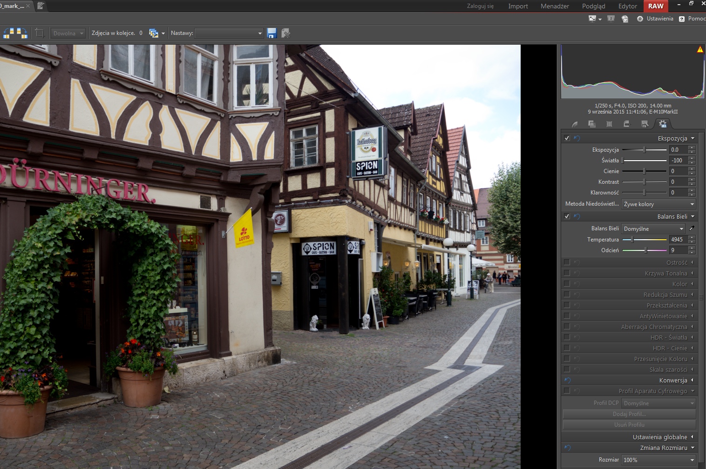Enable the Redukcja Szumu checkbox
Image resolution: width=706 pixels, height=469 pixels.
click(567, 295)
